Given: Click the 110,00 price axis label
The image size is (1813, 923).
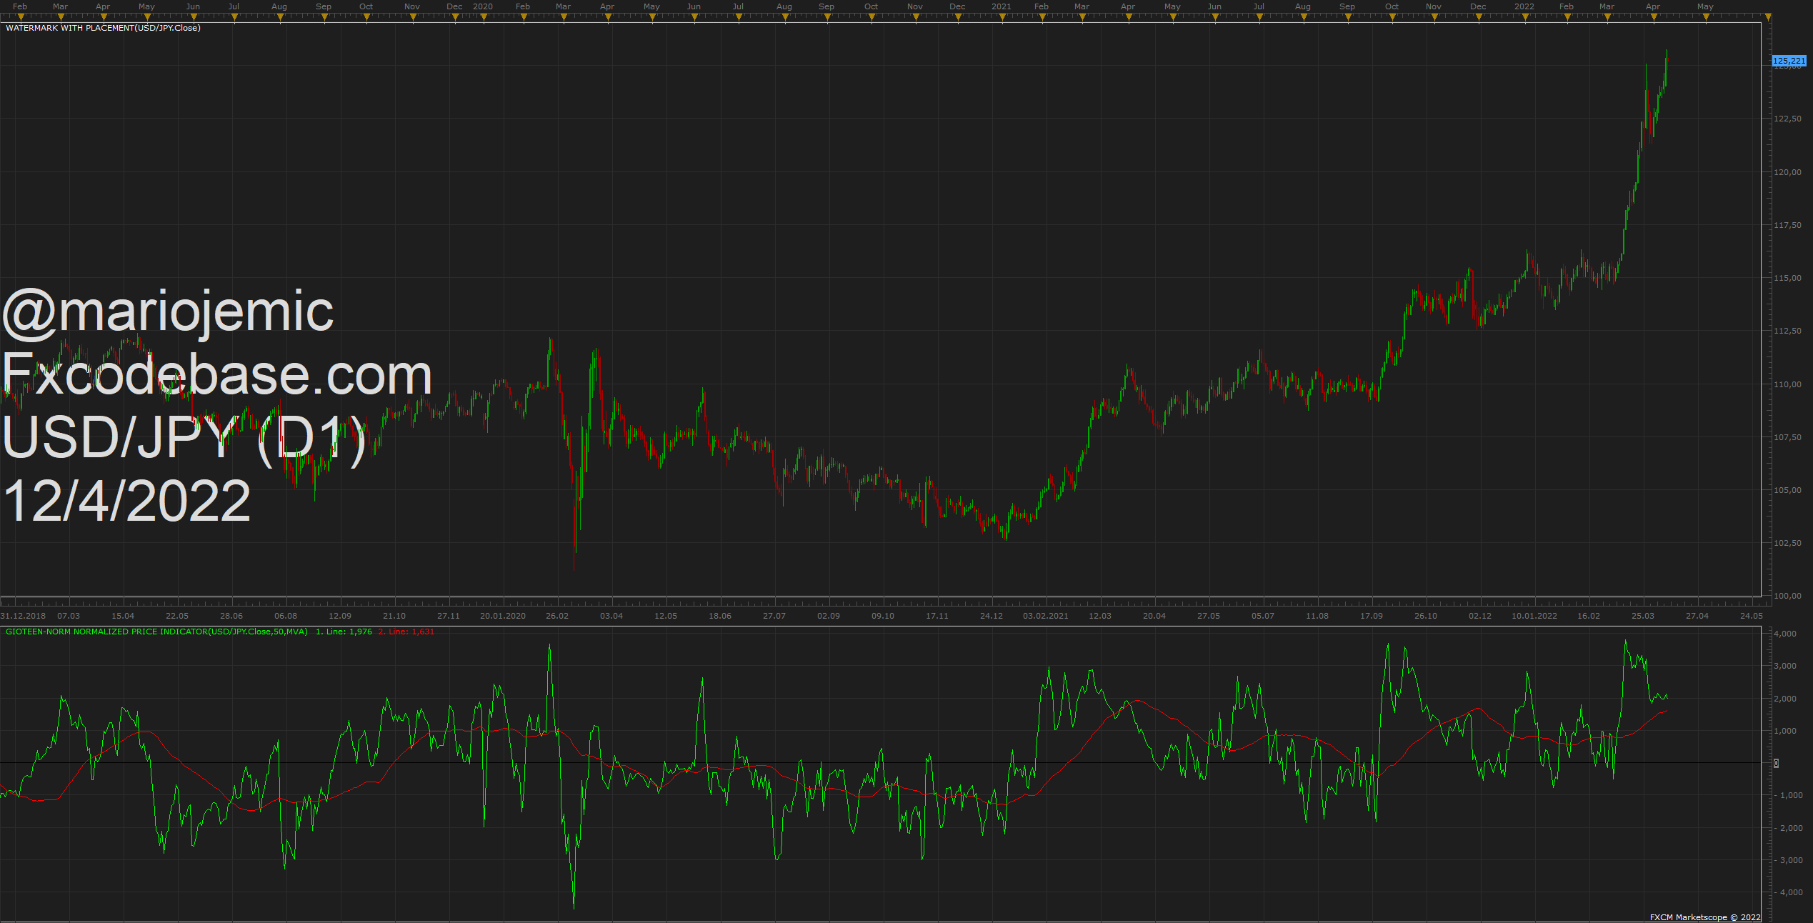Looking at the screenshot, I should [1787, 384].
